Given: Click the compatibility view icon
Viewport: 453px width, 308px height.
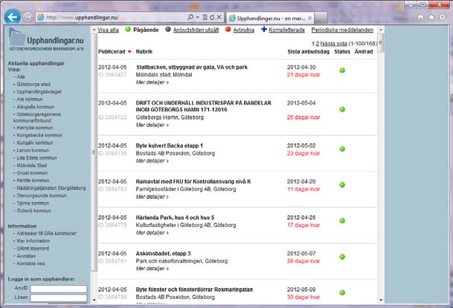Looking at the screenshot, I should tap(205, 17).
